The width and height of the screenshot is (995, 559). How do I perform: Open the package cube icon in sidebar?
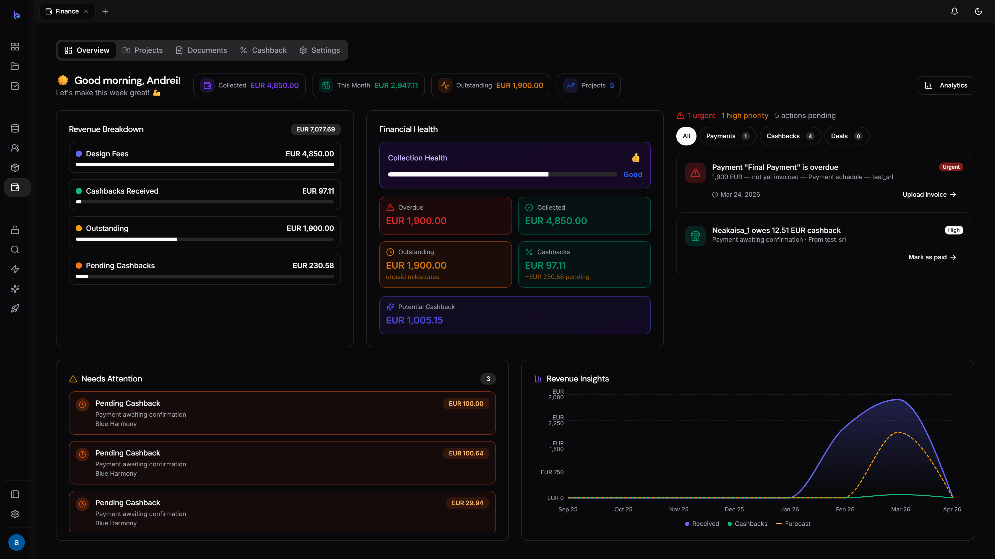15,168
